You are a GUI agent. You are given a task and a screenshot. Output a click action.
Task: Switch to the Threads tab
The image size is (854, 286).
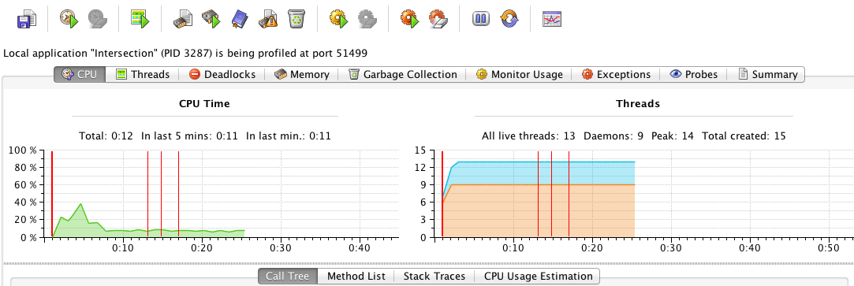point(143,75)
